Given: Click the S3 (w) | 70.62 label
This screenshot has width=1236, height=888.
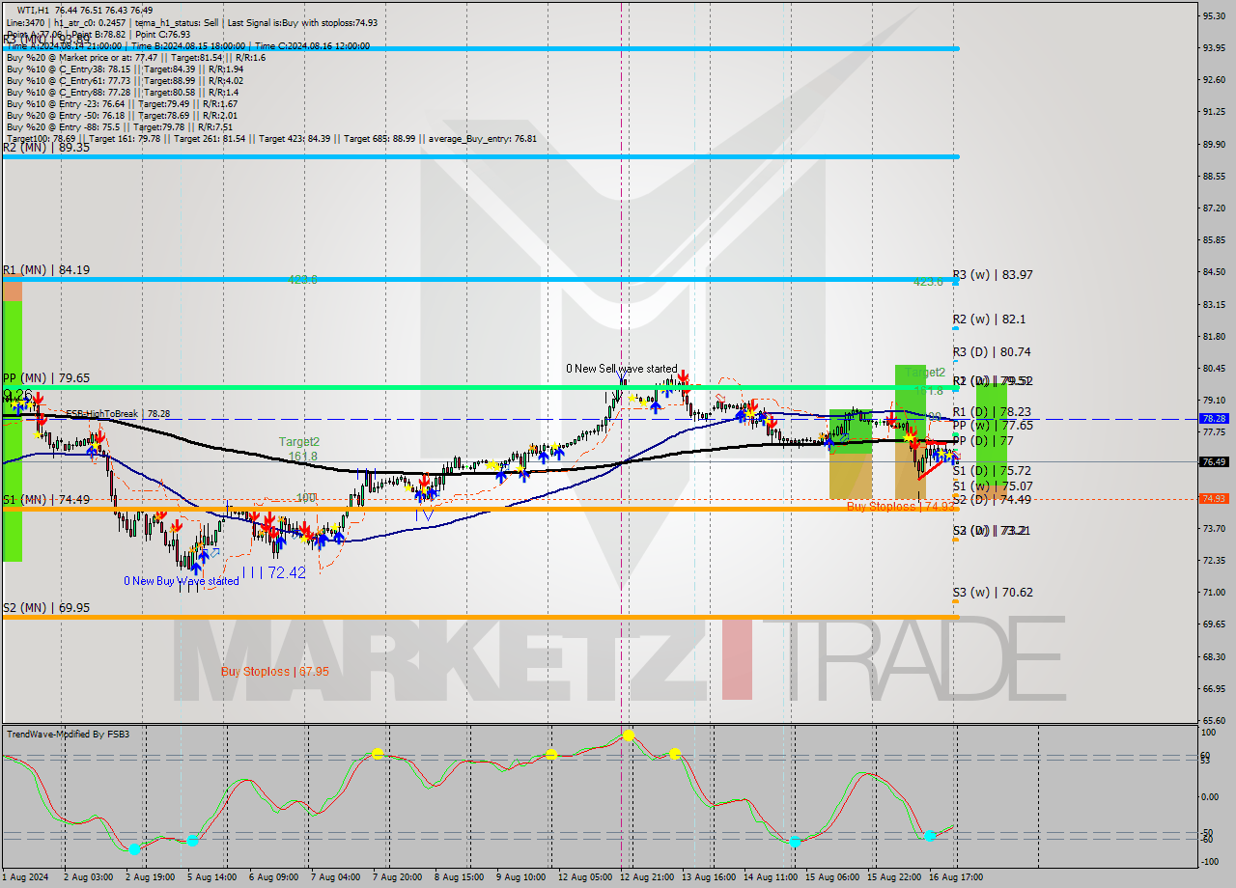Looking at the screenshot, I should click(x=993, y=593).
